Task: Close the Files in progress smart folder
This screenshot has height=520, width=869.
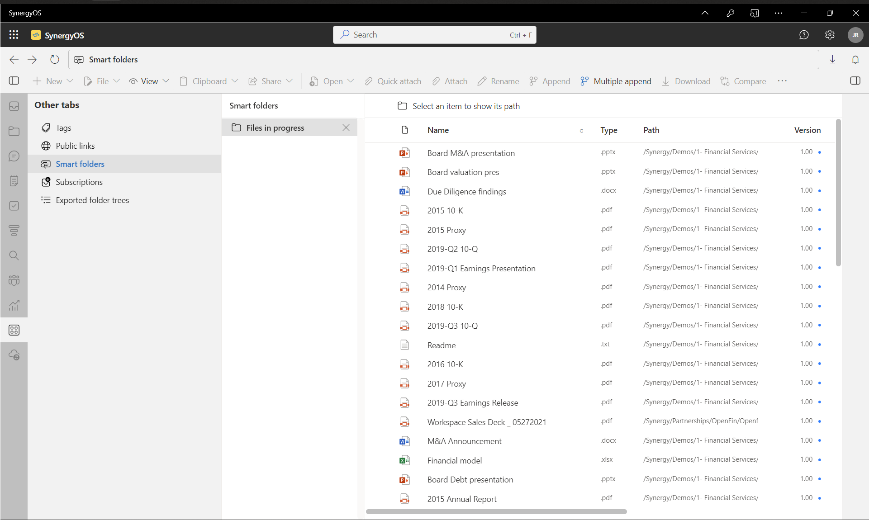Action: [x=346, y=128]
